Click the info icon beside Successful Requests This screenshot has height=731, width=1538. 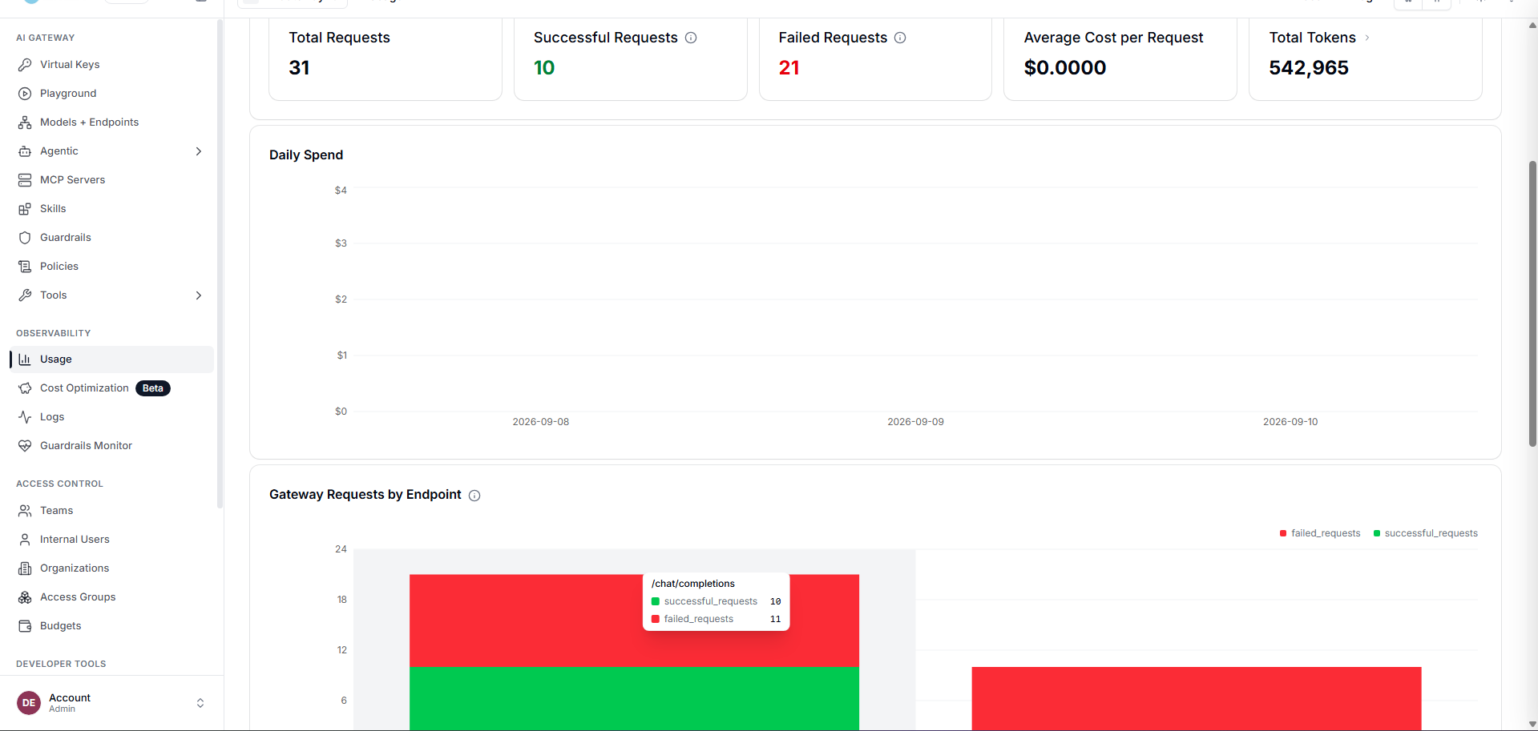[x=691, y=38]
